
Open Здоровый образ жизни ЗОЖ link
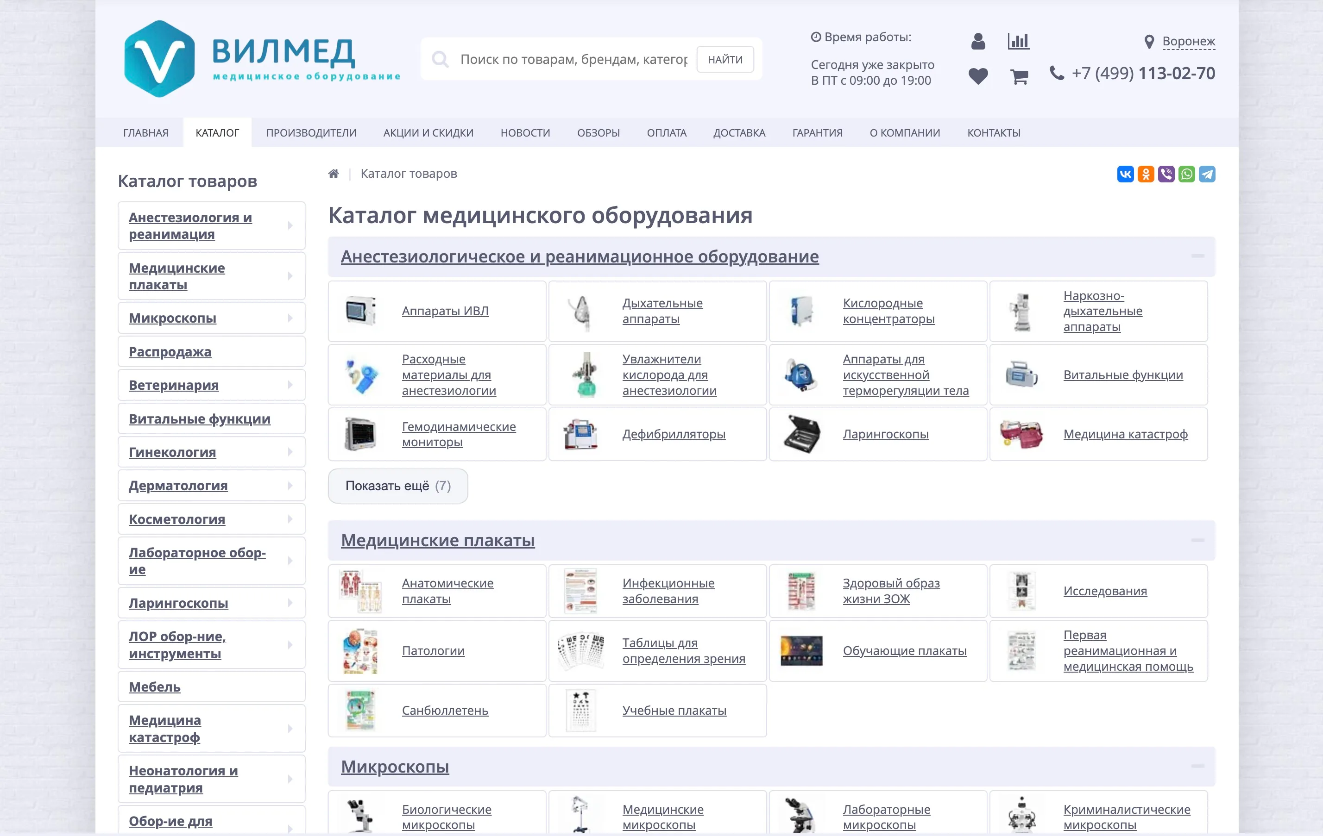891,591
